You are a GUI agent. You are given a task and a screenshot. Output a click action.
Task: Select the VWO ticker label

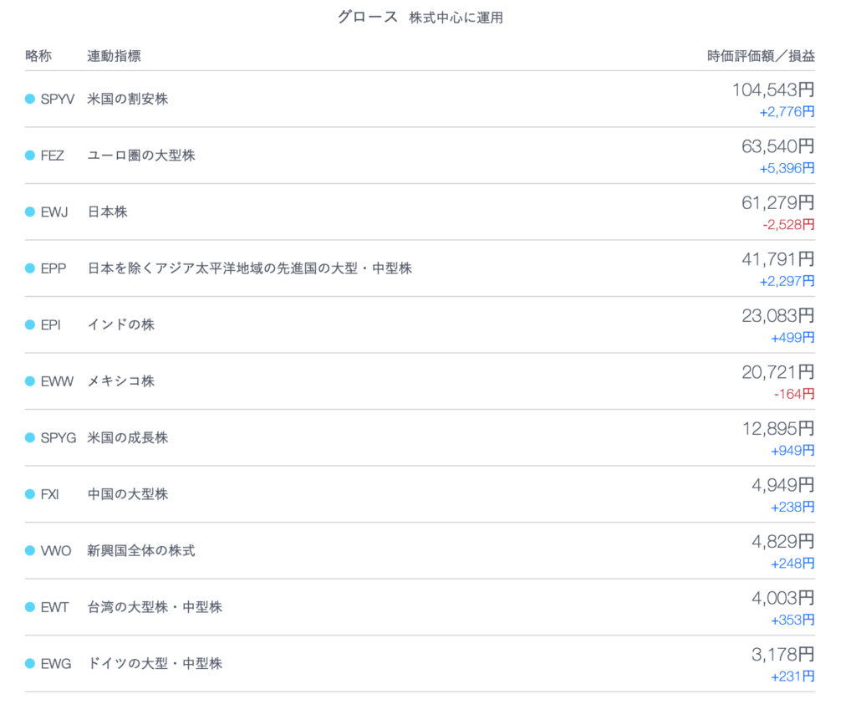coord(56,551)
